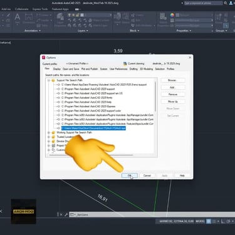235x235 pixels.
Task: Expand the Project Files tree node
Action: click(49, 145)
